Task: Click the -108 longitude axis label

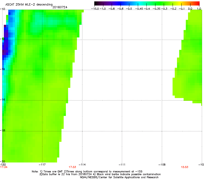Action: click(x=162, y=165)
